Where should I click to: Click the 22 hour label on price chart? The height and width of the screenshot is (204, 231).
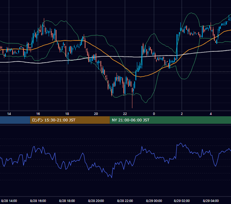[125, 114]
